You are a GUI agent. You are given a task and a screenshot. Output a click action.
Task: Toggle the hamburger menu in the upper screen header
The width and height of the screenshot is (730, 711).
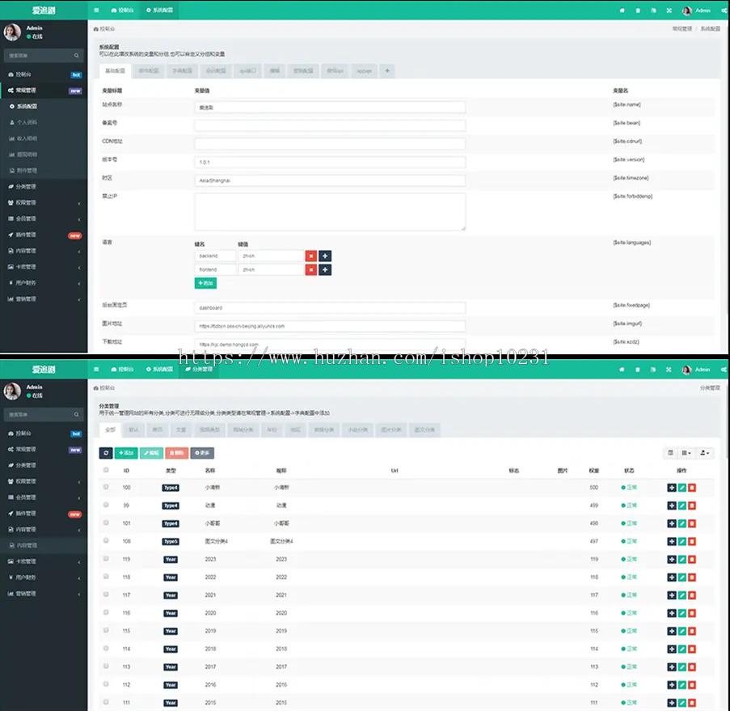point(96,11)
